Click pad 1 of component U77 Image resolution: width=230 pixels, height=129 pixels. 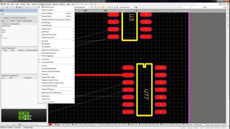(x=128, y=68)
